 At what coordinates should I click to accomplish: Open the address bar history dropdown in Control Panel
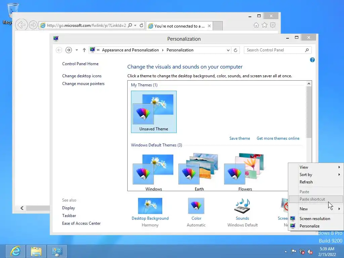pyautogui.click(x=228, y=50)
